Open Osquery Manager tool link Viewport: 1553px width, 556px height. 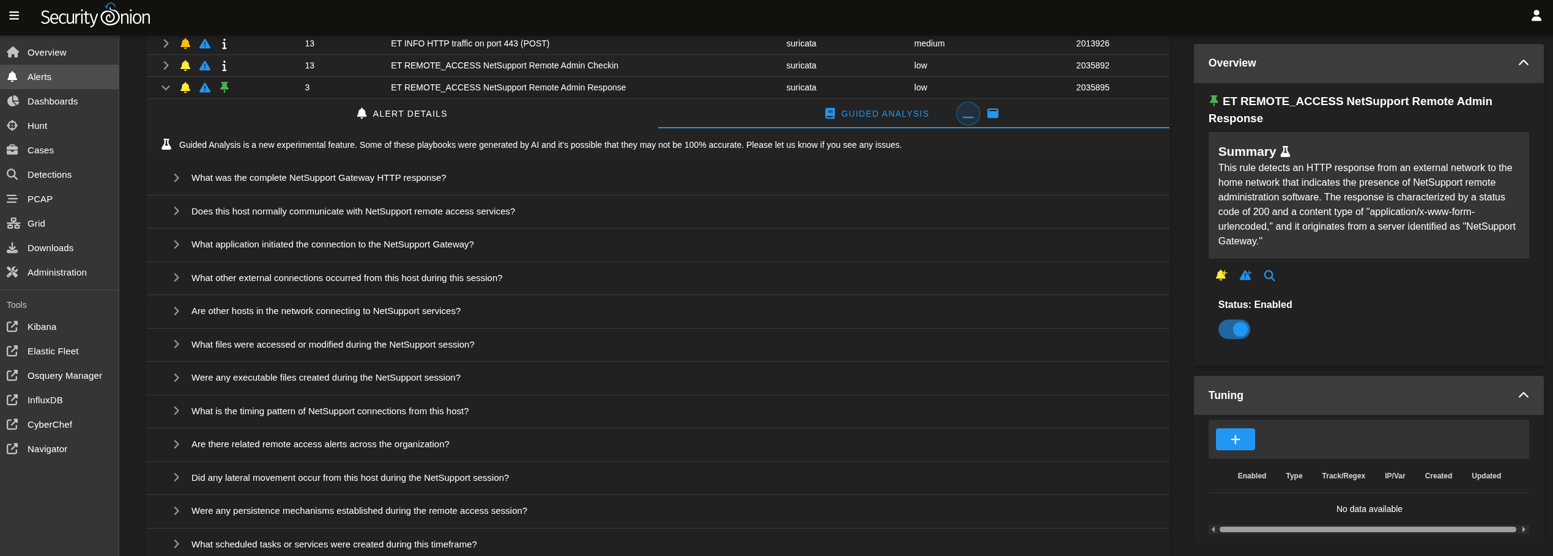tap(59, 375)
